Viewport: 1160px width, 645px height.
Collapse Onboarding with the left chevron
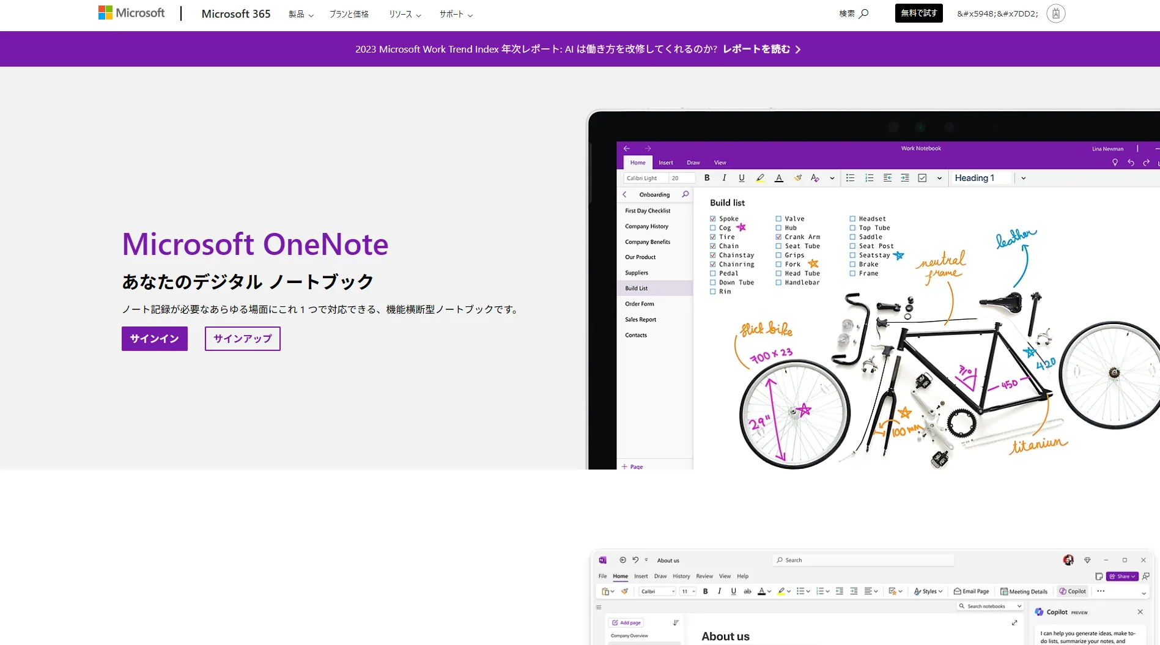click(x=624, y=194)
